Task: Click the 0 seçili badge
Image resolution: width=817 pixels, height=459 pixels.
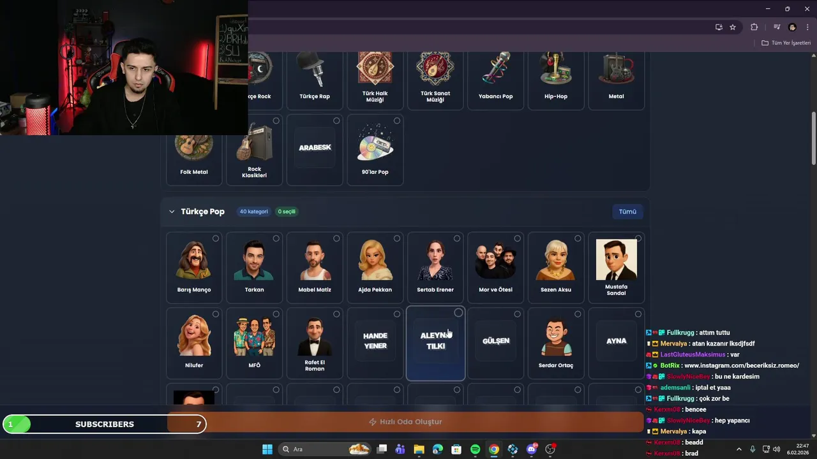Action: tap(287, 212)
